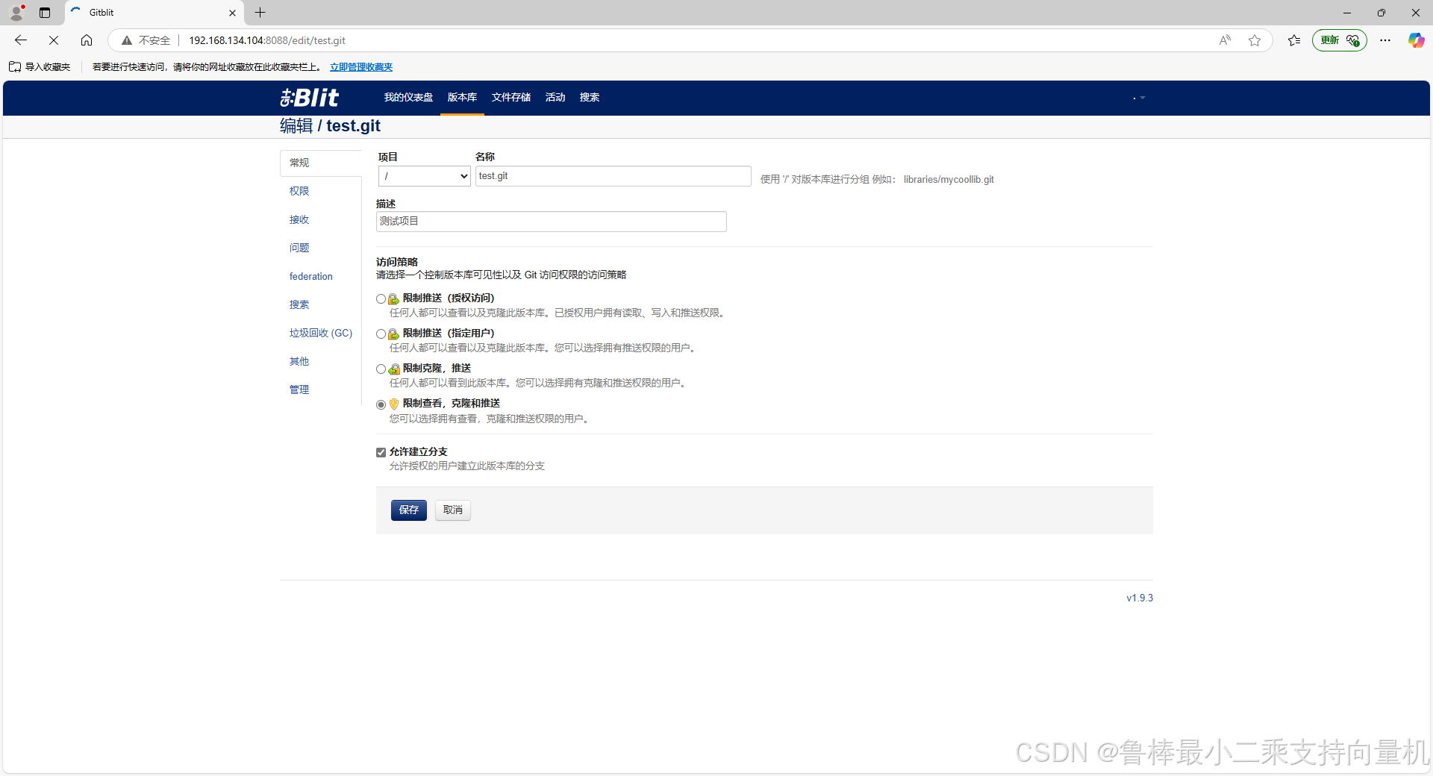
Task: Open the browser favorites list icon
Action: tap(1295, 40)
